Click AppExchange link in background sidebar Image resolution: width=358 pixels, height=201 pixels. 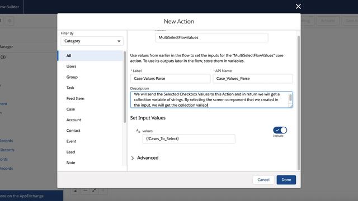pos(22,196)
